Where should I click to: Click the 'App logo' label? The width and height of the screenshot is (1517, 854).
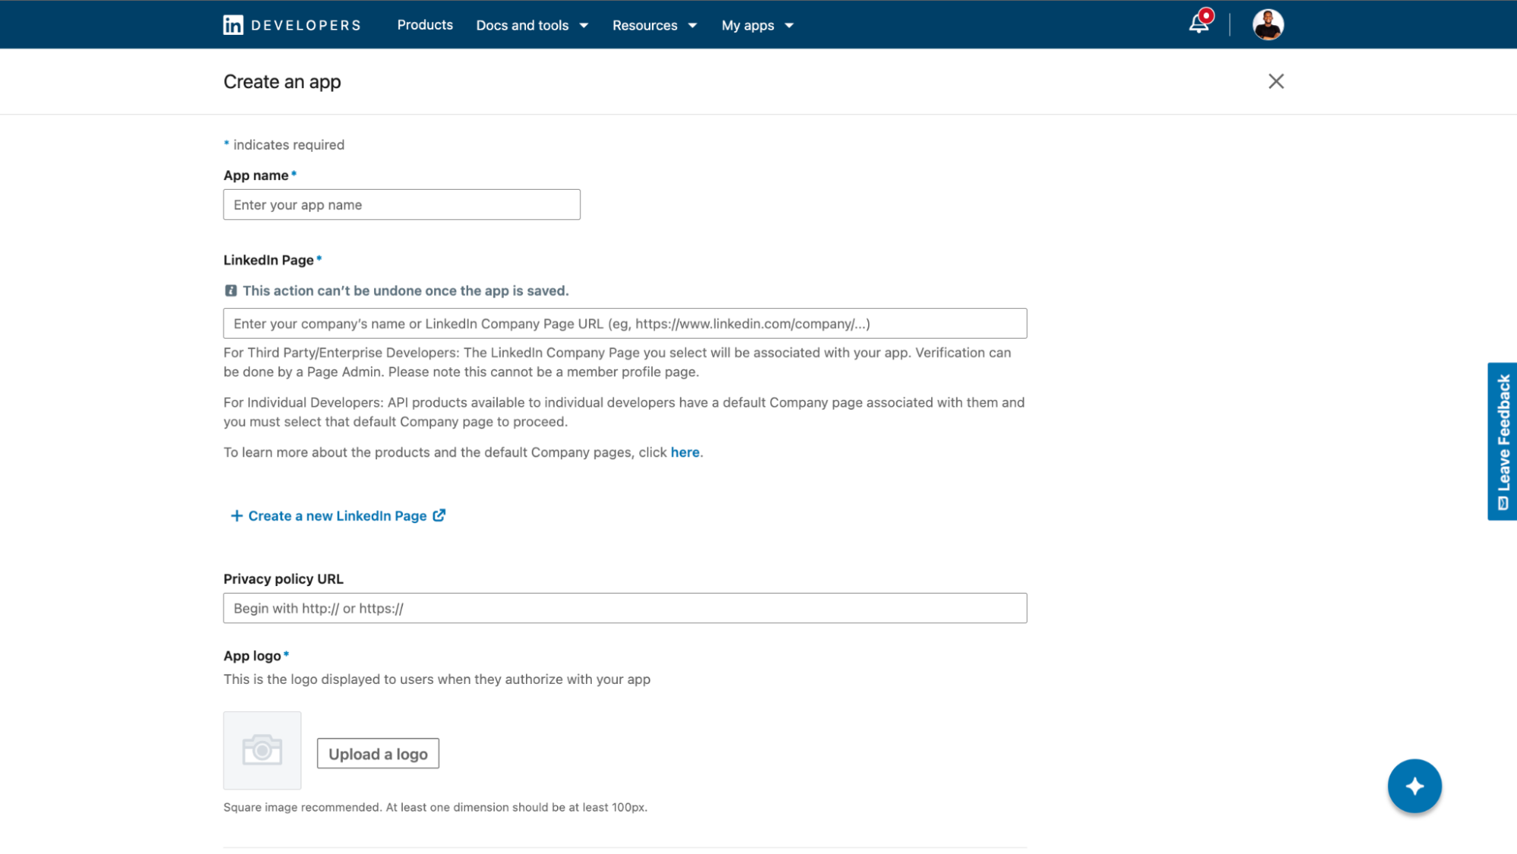(252, 656)
